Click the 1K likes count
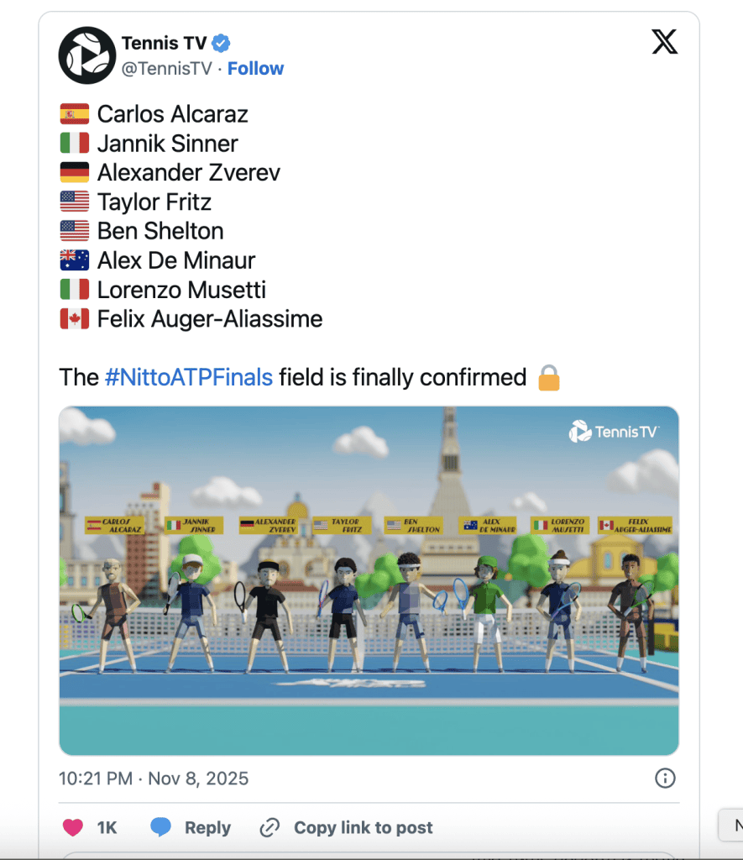This screenshot has width=743, height=860. pyautogui.click(x=107, y=827)
